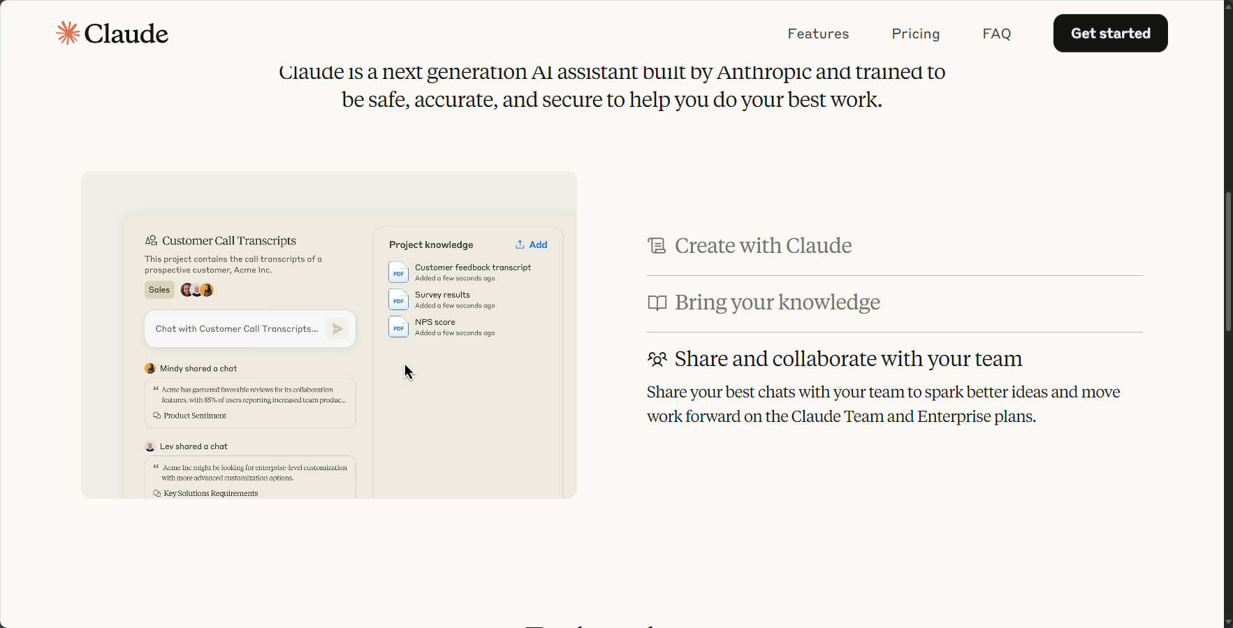
Task: Click the NPS score file name
Action: [435, 322]
